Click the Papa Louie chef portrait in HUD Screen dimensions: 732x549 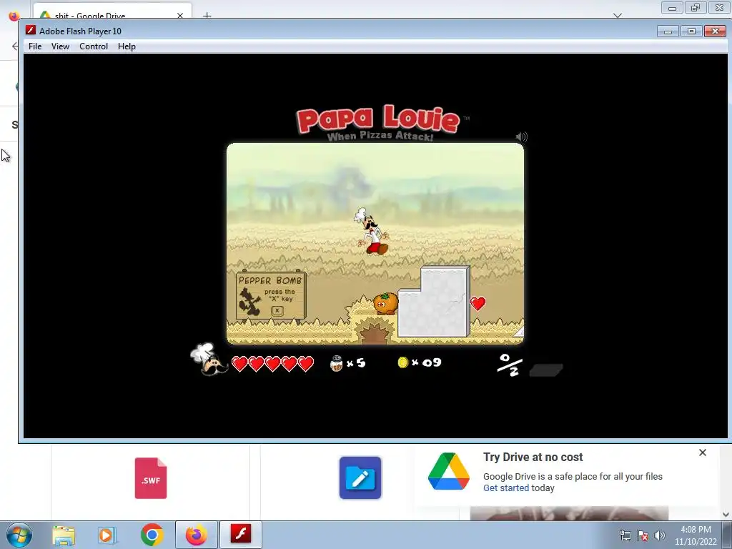[208, 359]
